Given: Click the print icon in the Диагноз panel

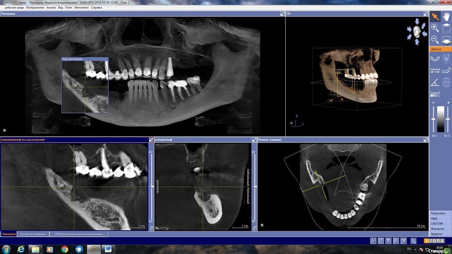Looking at the screenshot, I should coord(446,82).
